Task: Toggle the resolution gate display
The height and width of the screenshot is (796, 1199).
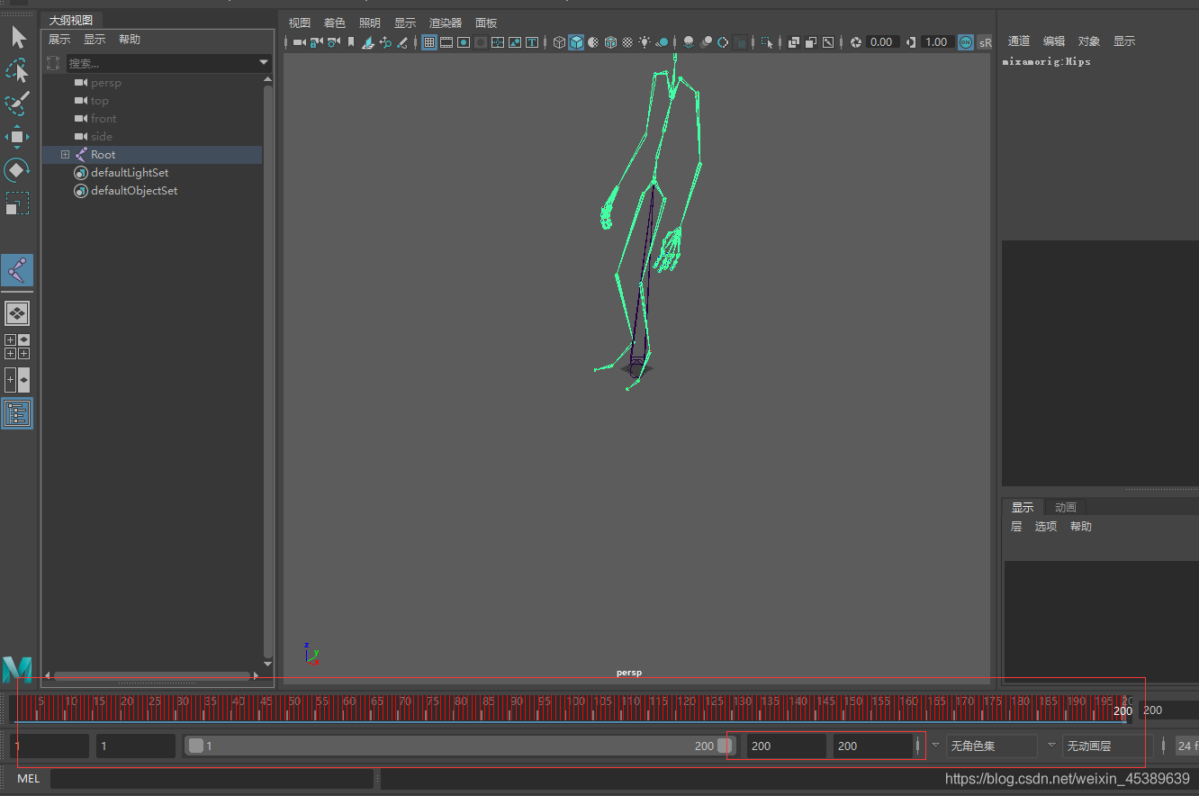Action: [463, 42]
